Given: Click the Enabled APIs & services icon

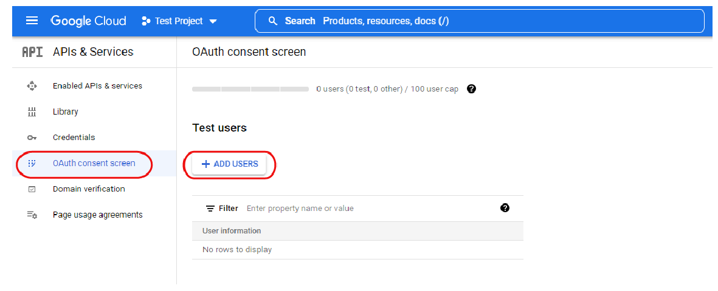Looking at the screenshot, I should coord(32,86).
